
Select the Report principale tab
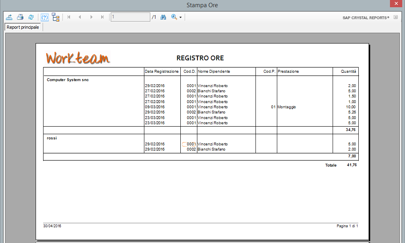pos(23,27)
